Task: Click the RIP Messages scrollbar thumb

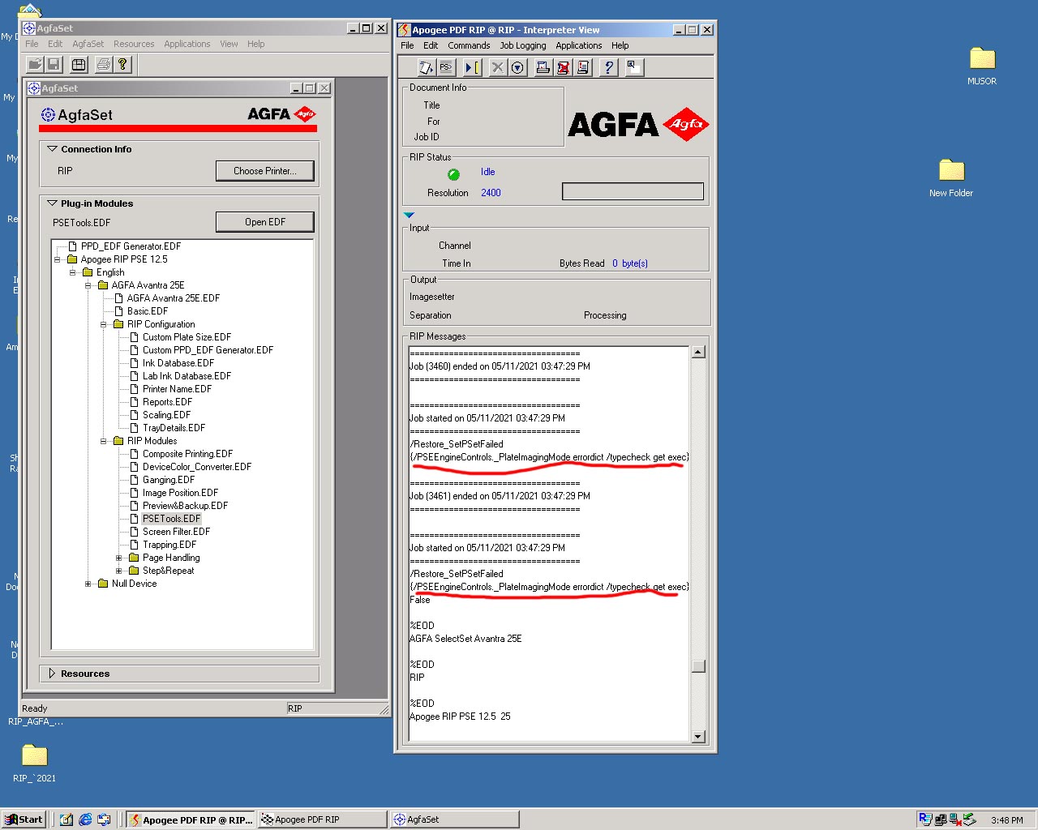Action: 698,666
